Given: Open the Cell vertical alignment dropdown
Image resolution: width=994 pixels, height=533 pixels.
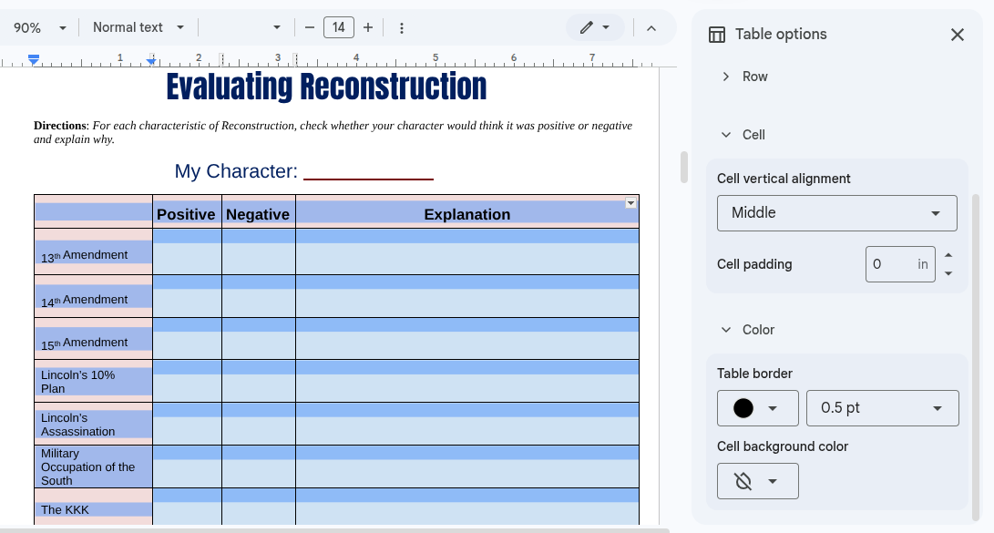Looking at the screenshot, I should point(836,213).
